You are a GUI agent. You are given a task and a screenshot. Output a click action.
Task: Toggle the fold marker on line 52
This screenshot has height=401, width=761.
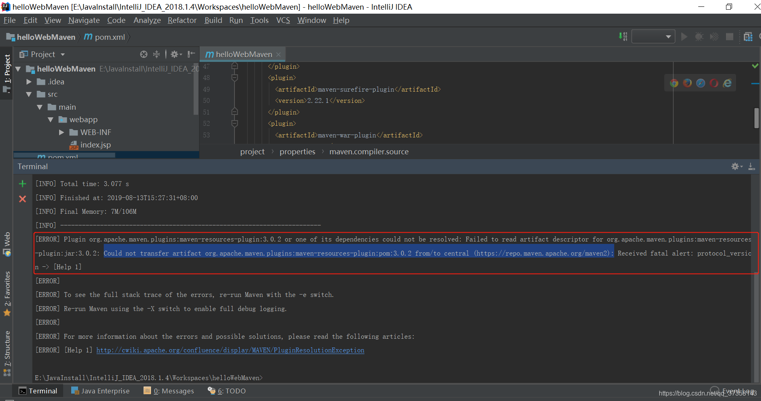pyautogui.click(x=235, y=123)
